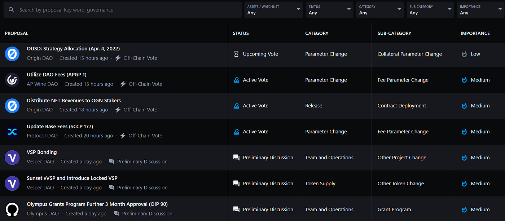The height and width of the screenshot is (221, 505).
Task: Click the Proposal column header
Action: tap(17, 33)
